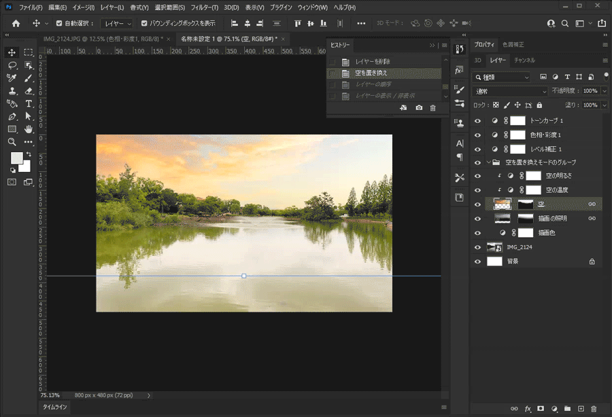This screenshot has width=612, height=417.
Task: Hide the トーンカーブ 1 layer
Action: click(477, 121)
